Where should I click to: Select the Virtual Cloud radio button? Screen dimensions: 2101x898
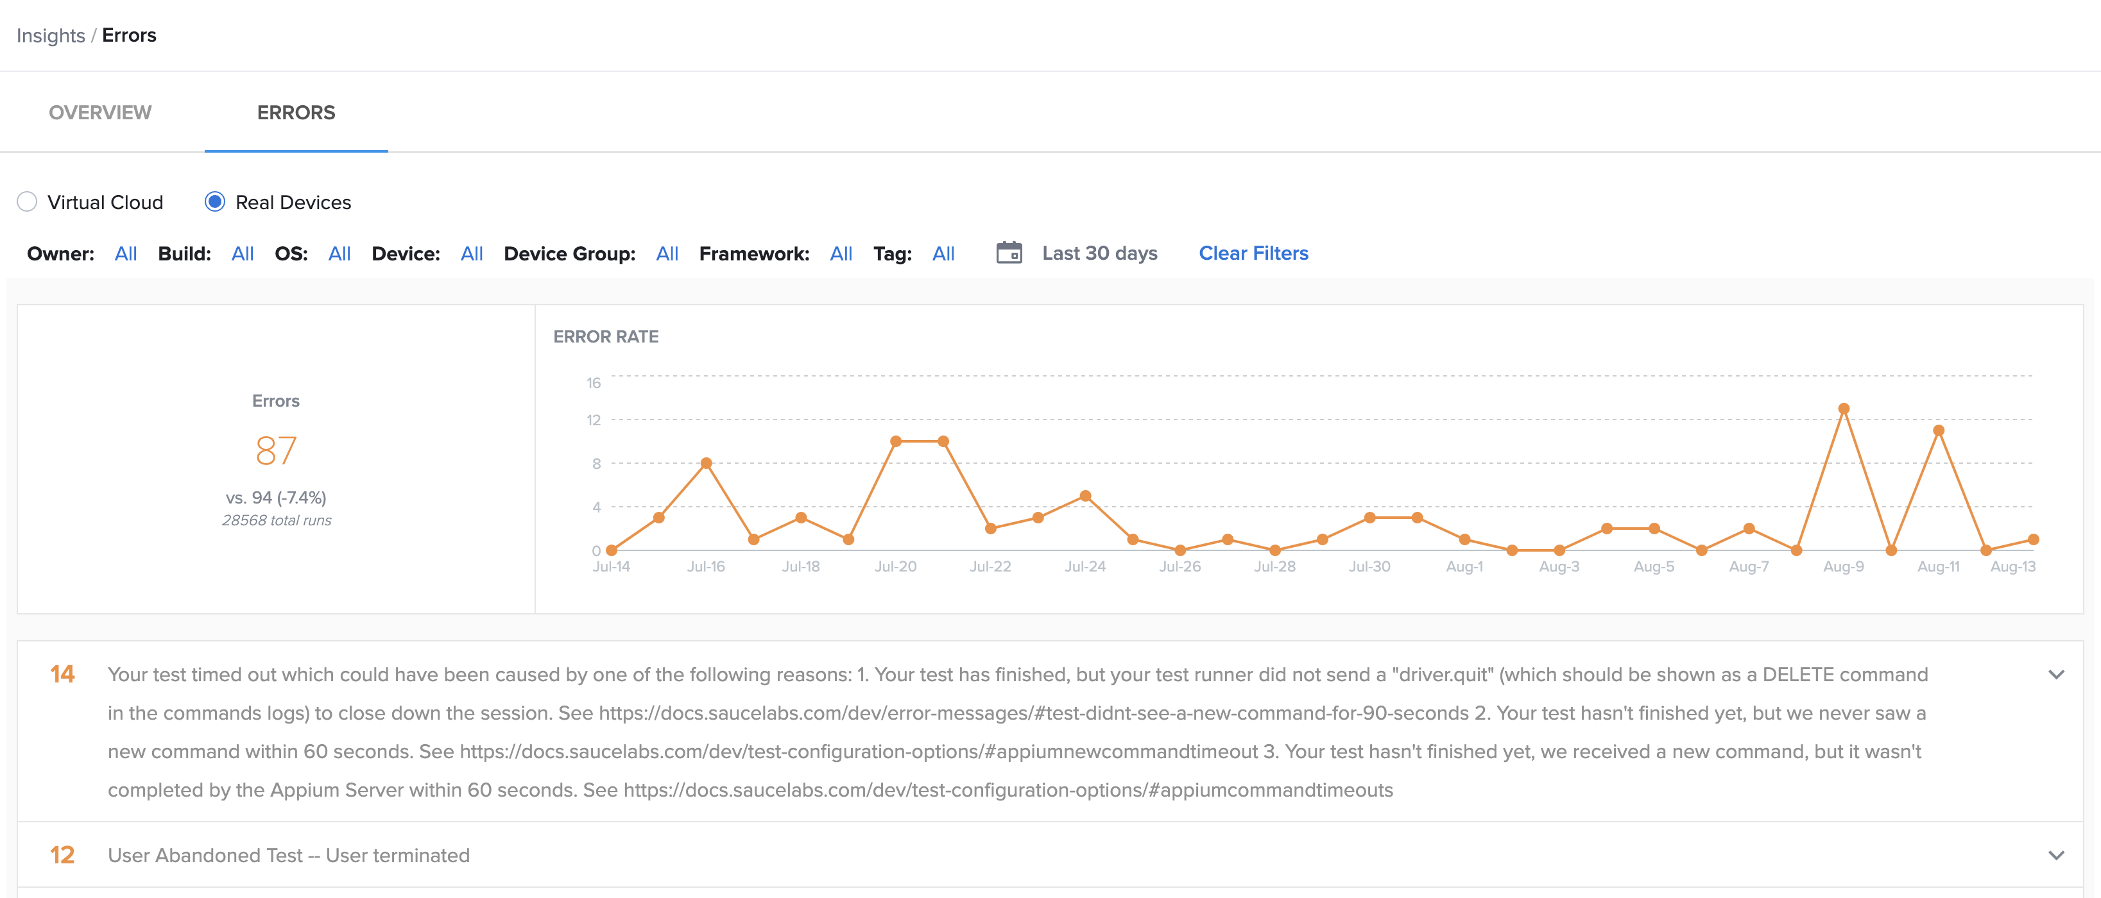(x=27, y=201)
